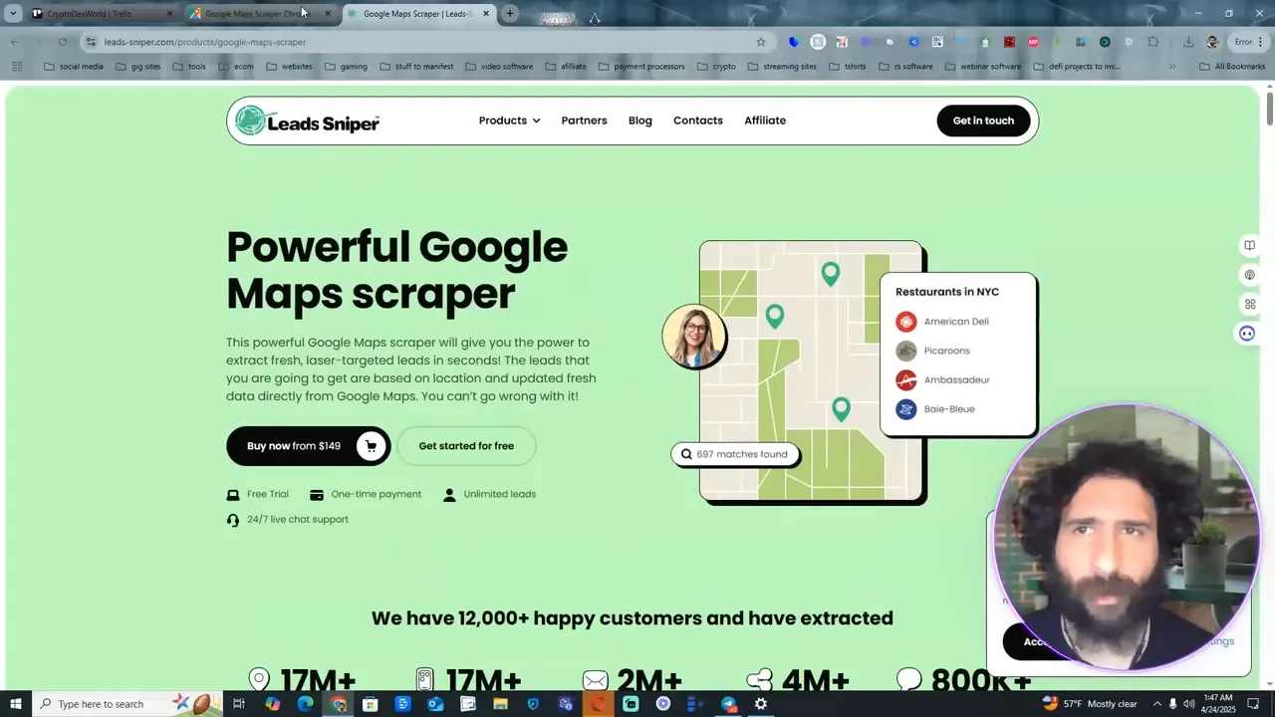Open Microsoft Edge from the taskbar
1275x717 pixels.
click(x=305, y=704)
